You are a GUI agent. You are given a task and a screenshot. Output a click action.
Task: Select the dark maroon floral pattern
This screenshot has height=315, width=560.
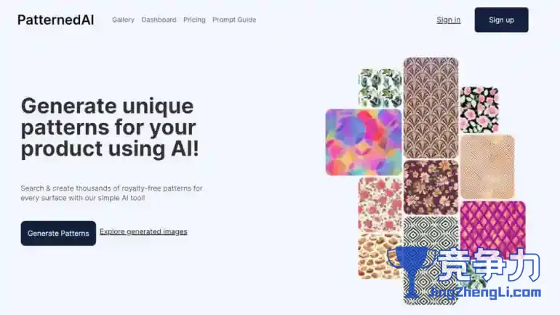pyautogui.click(x=431, y=188)
